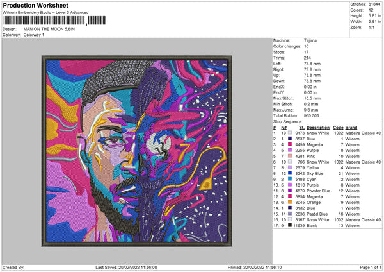Click stitch count '11639' in the Black row
This screenshot has width=384, height=272.
(x=299, y=226)
